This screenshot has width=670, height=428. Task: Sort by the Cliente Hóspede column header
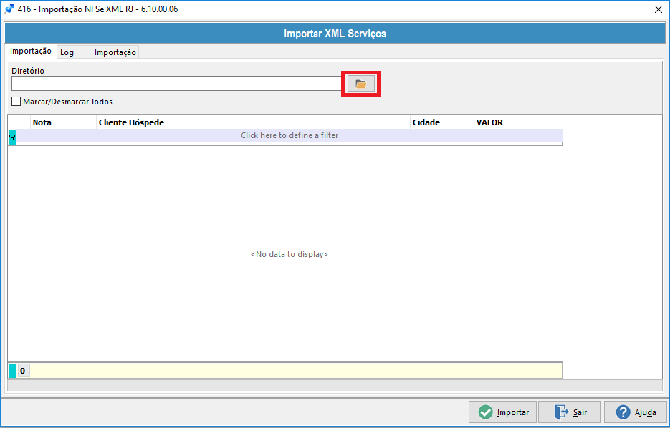253,122
